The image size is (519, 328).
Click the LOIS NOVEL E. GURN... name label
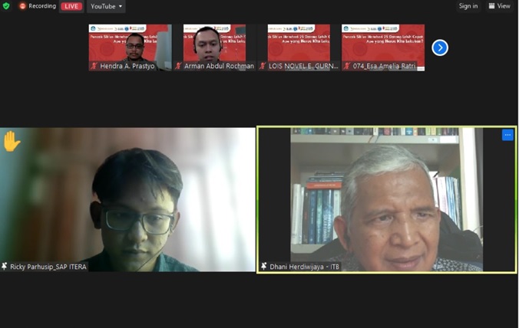[x=303, y=66]
